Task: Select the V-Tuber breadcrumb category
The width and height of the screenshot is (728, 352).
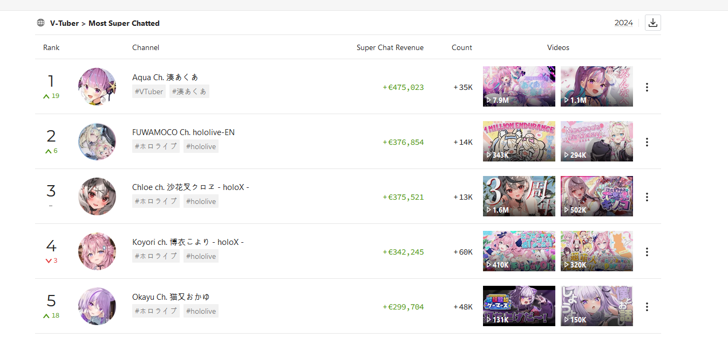Action: coord(64,23)
